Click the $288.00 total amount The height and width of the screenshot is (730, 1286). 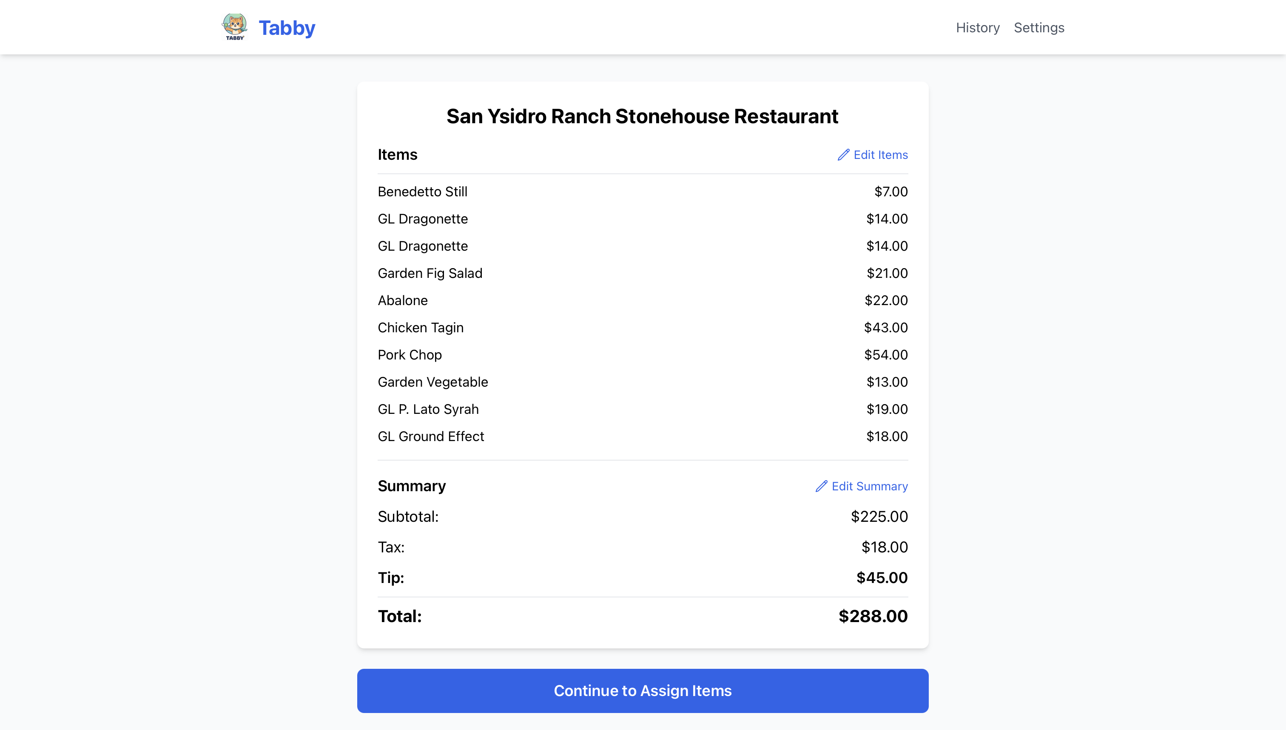(x=873, y=616)
